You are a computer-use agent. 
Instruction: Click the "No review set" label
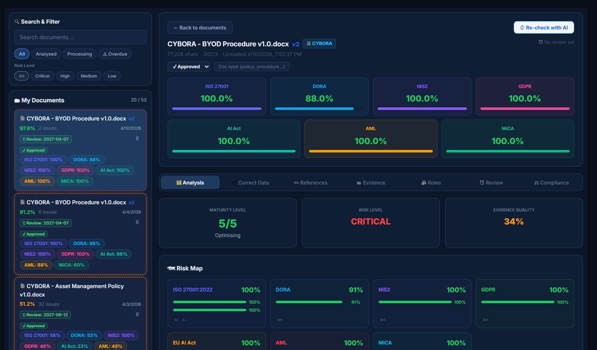[559, 42]
